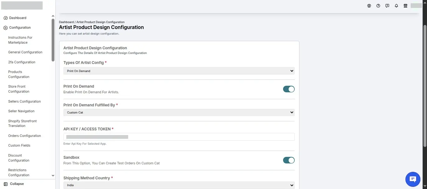Open 2fa Configuration

pos(22,62)
